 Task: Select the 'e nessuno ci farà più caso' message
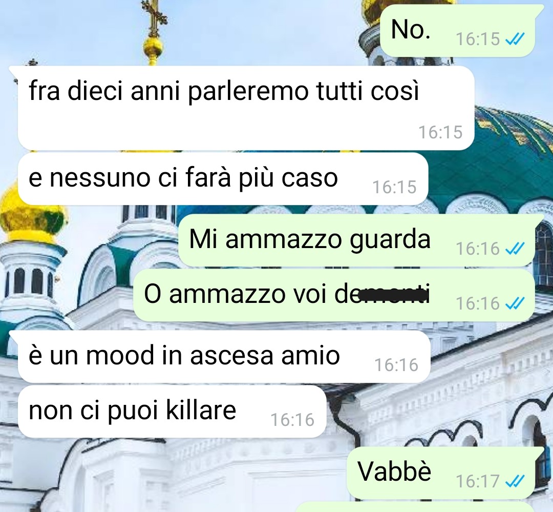[223, 179]
